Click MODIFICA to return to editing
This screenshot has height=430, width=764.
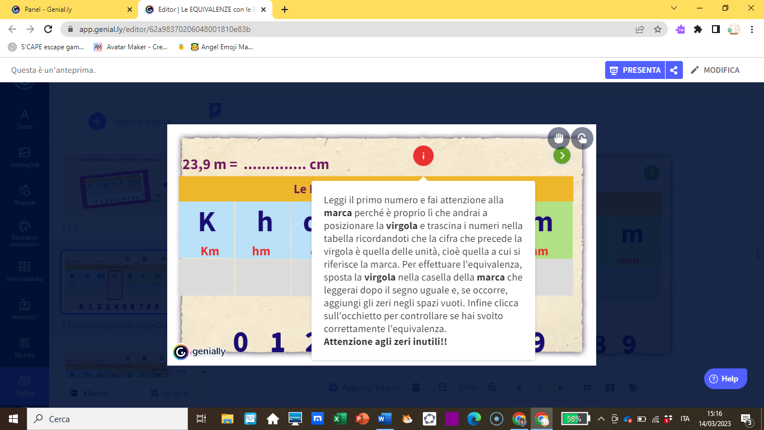pos(715,70)
